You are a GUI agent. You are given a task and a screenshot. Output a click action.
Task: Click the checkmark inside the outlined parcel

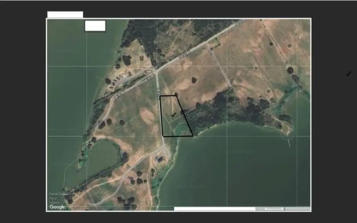(174, 114)
